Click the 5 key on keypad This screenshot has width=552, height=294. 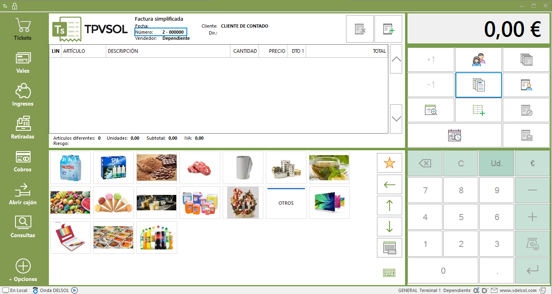(461, 217)
